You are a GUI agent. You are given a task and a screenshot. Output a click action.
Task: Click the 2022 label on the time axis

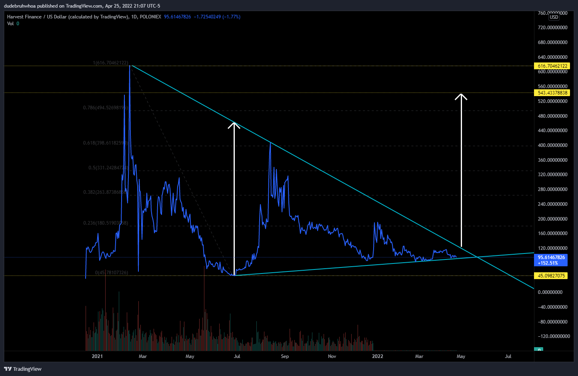[378, 356]
